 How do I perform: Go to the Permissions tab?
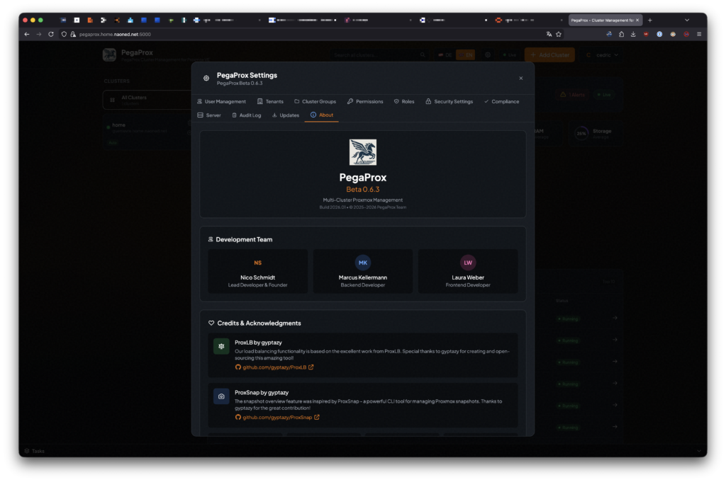(365, 101)
